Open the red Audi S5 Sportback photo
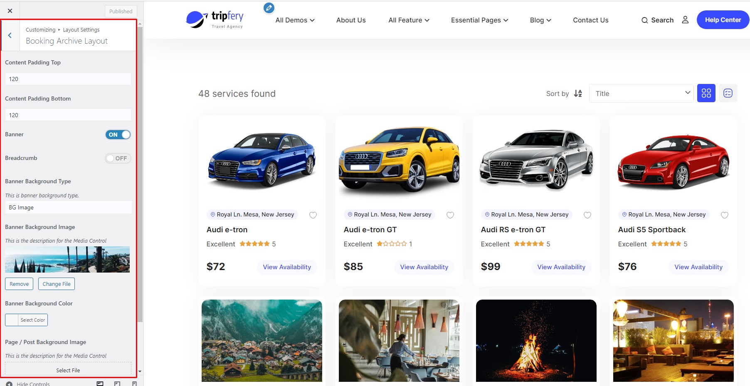Viewport: 750px width, 386px height. (674, 160)
